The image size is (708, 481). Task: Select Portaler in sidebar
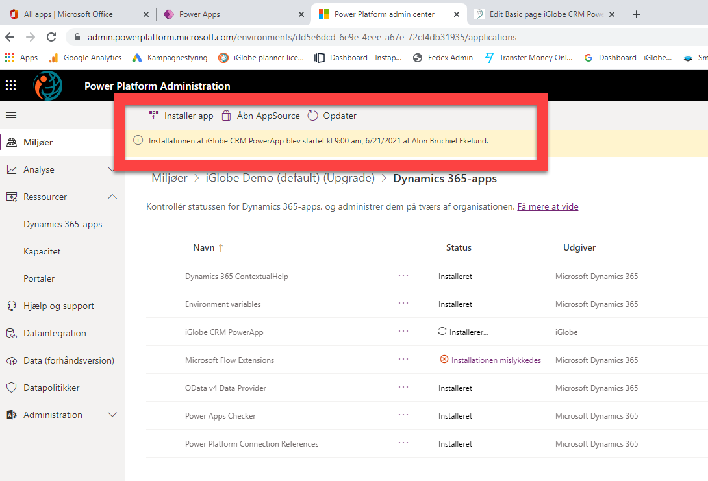click(x=39, y=279)
